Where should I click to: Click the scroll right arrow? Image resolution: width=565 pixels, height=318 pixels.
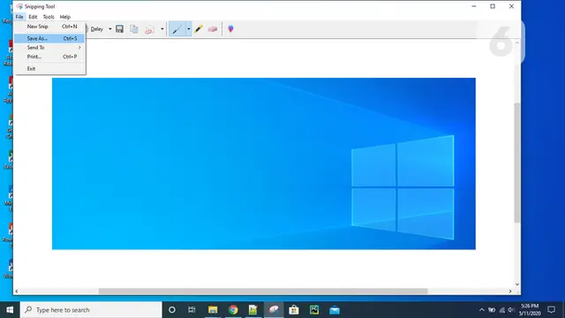coord(510,291)
